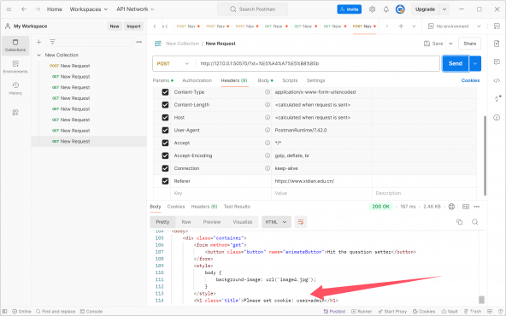This screenshot has height=316, width=506.
Task: Click the Share button
Action: point(469,44)
